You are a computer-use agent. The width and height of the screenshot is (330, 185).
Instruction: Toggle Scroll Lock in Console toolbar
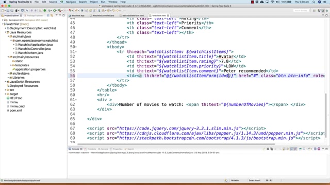click(x=284, y=149)
